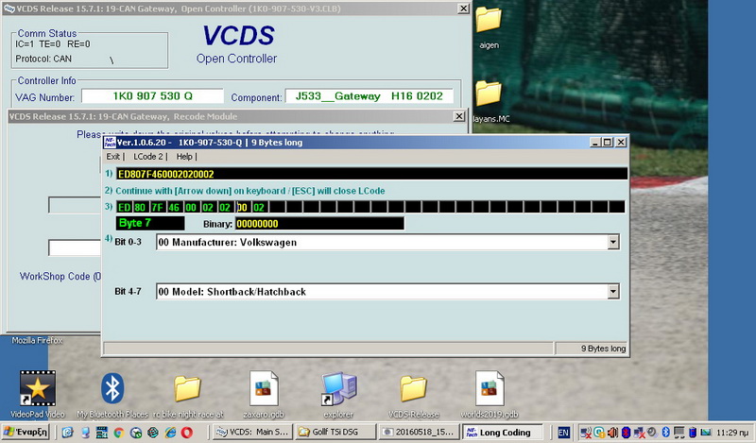Image resolution: width=756 pixels, height=443 pixels.
Task: Expand Bit 0-3 Manufacturer dropdown
Action: 612,242
